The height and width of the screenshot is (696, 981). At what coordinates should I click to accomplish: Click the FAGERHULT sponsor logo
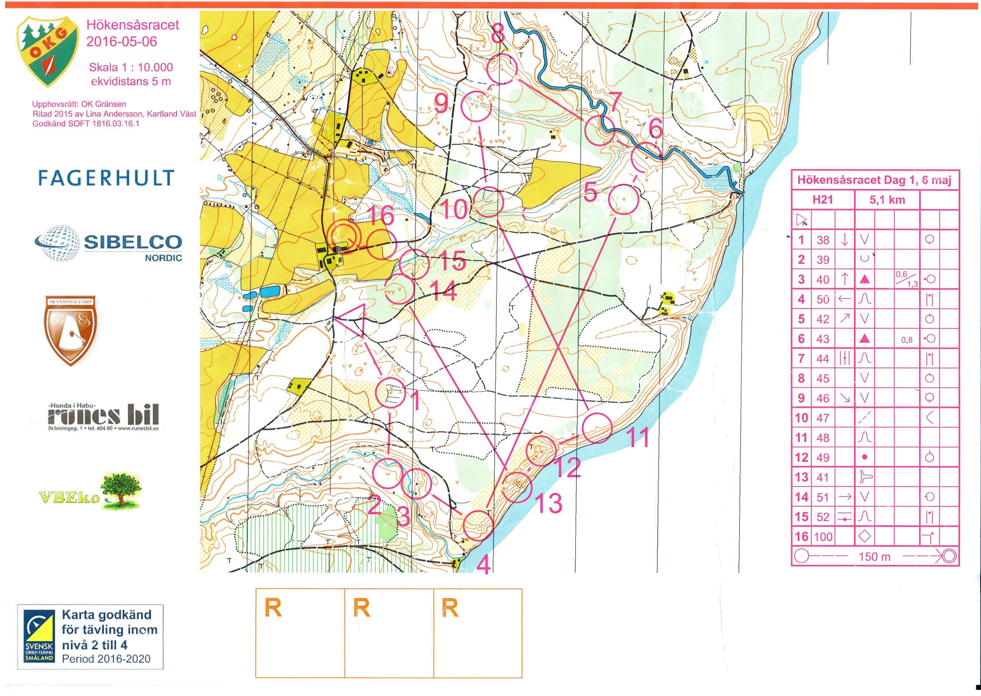pyautogui.click(x=106, y=177)
